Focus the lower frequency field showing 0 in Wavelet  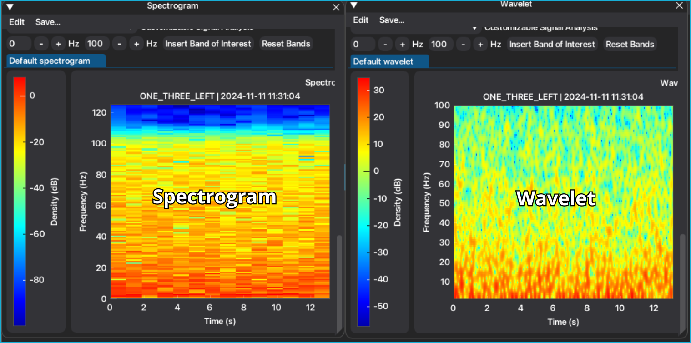pos(363,44)
